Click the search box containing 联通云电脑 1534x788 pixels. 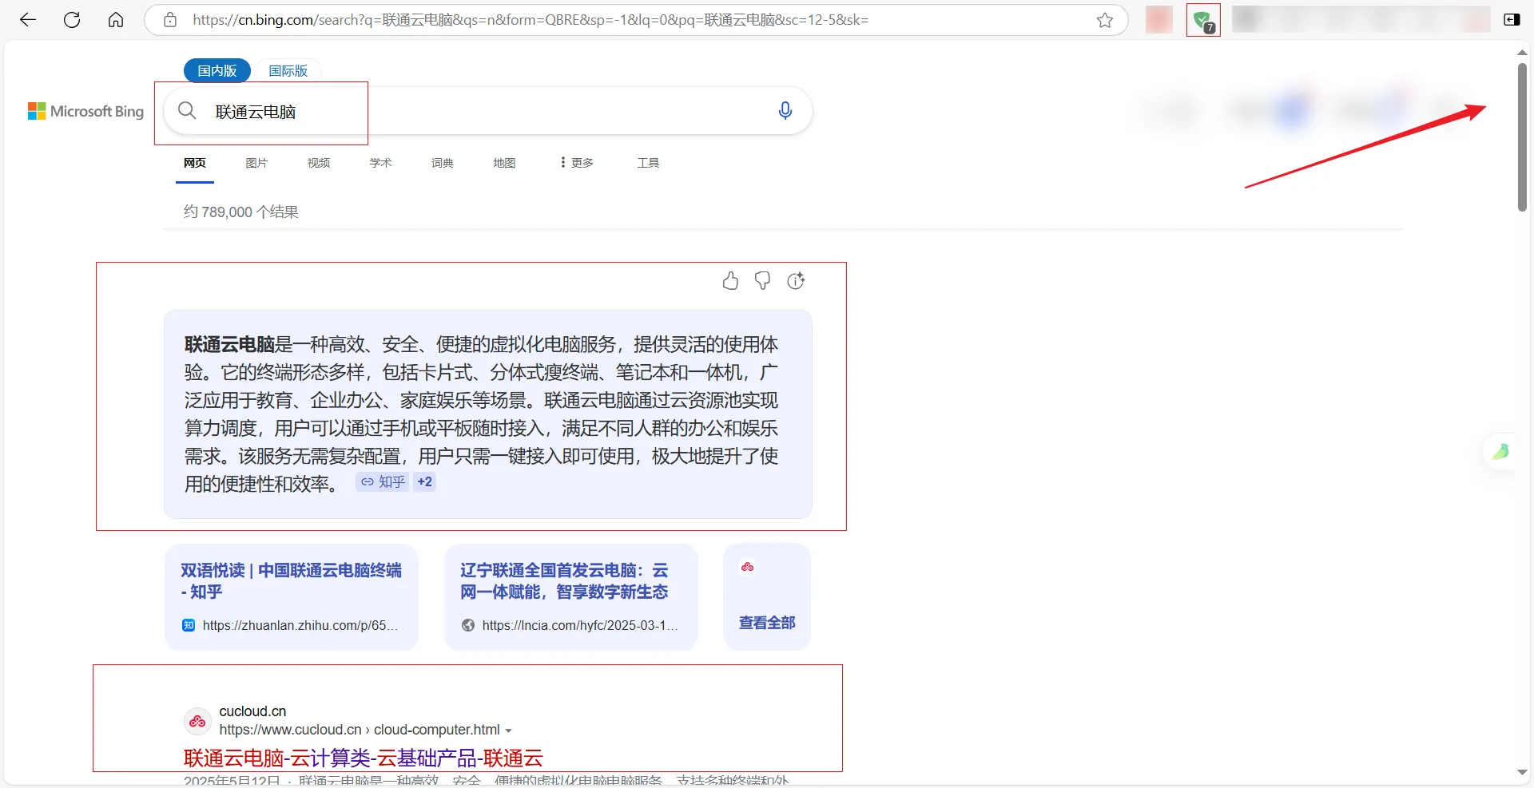click(x=479, y=112)
